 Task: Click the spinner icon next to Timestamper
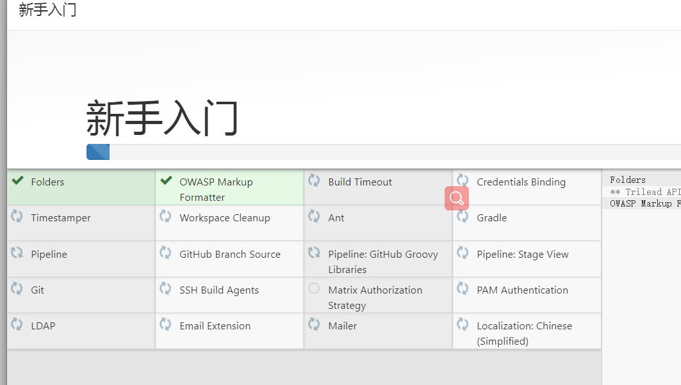17,217
